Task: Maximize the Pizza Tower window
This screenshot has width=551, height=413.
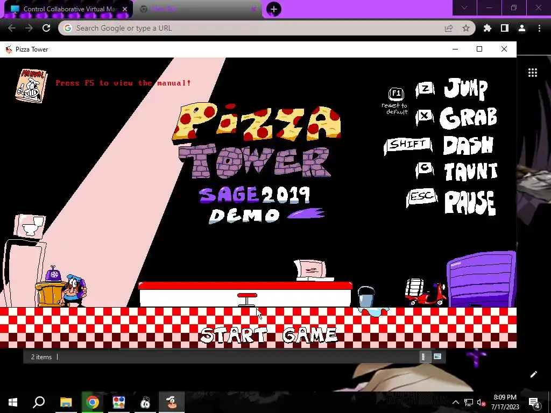Action: [x=479, y=49]
